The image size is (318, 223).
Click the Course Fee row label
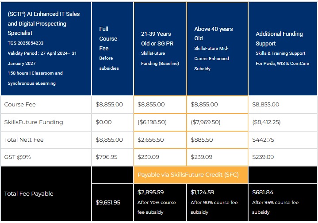tap(20, 105)
